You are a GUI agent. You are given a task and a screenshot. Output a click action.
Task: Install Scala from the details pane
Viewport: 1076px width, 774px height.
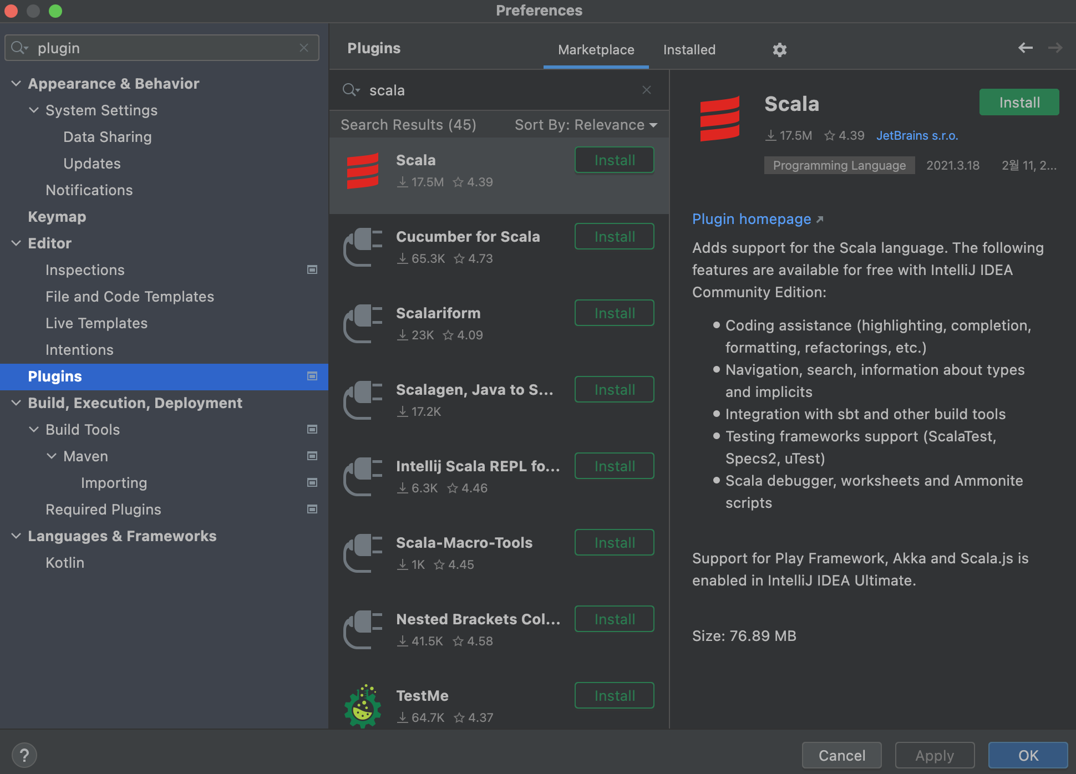[x=1019, y=103]
